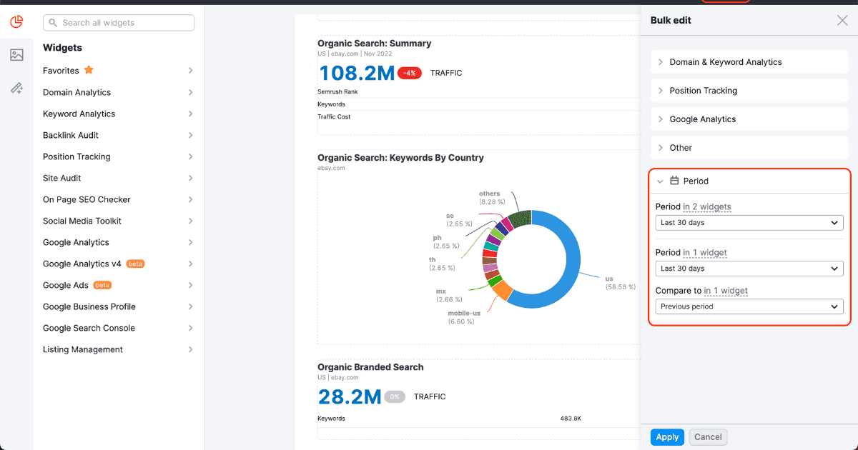Image resolution: width=858 pixels, height=450 pixels.
Task: Expand the Favorites widget category
Action: coord(119,71)
